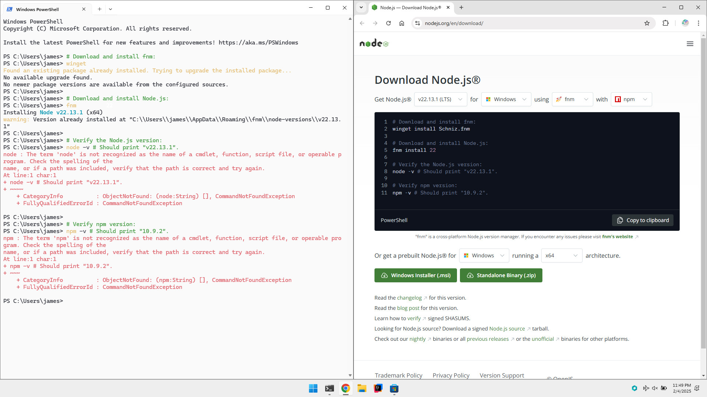Click the Node.js logo

(374, 43)
